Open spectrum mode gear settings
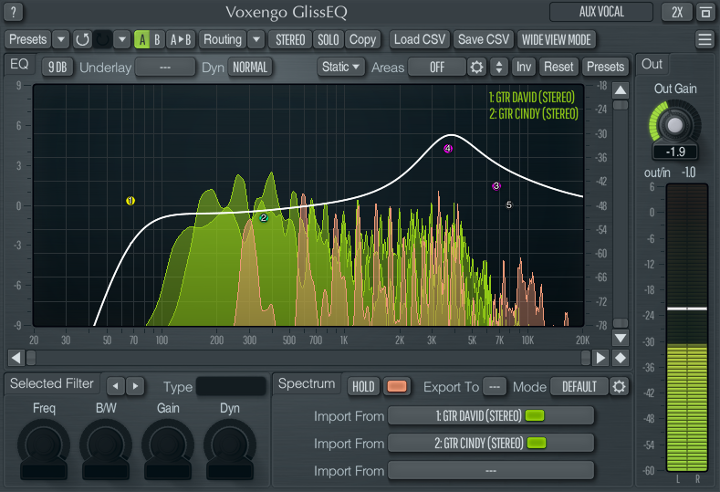Viewport: 720px width, 492px height. click(x=619, y=387)
